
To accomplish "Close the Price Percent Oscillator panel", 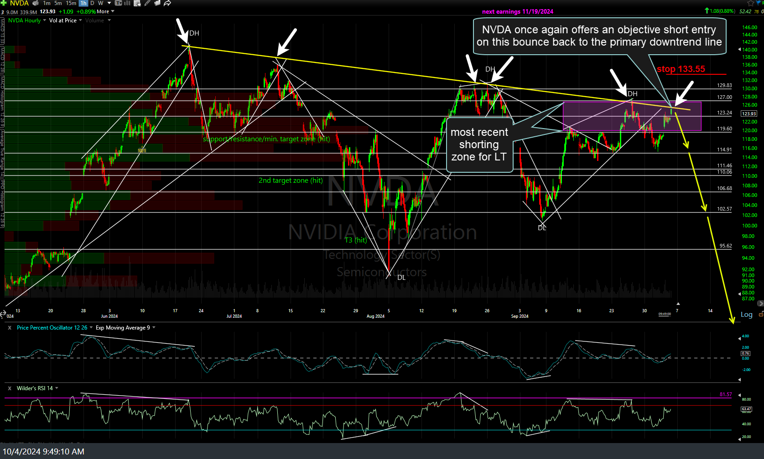I will (9, 328).
